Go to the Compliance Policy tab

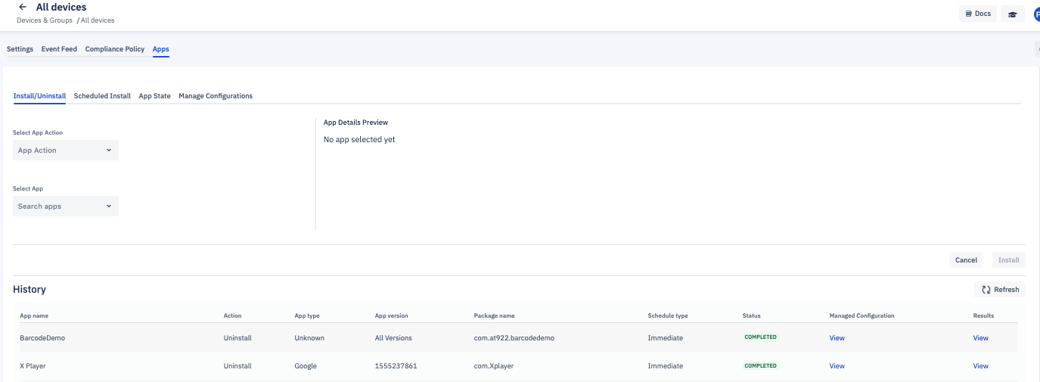point(115,49)
